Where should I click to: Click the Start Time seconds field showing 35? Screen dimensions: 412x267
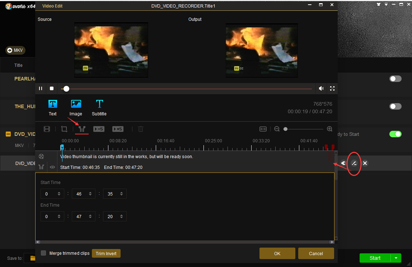(114, 194)
